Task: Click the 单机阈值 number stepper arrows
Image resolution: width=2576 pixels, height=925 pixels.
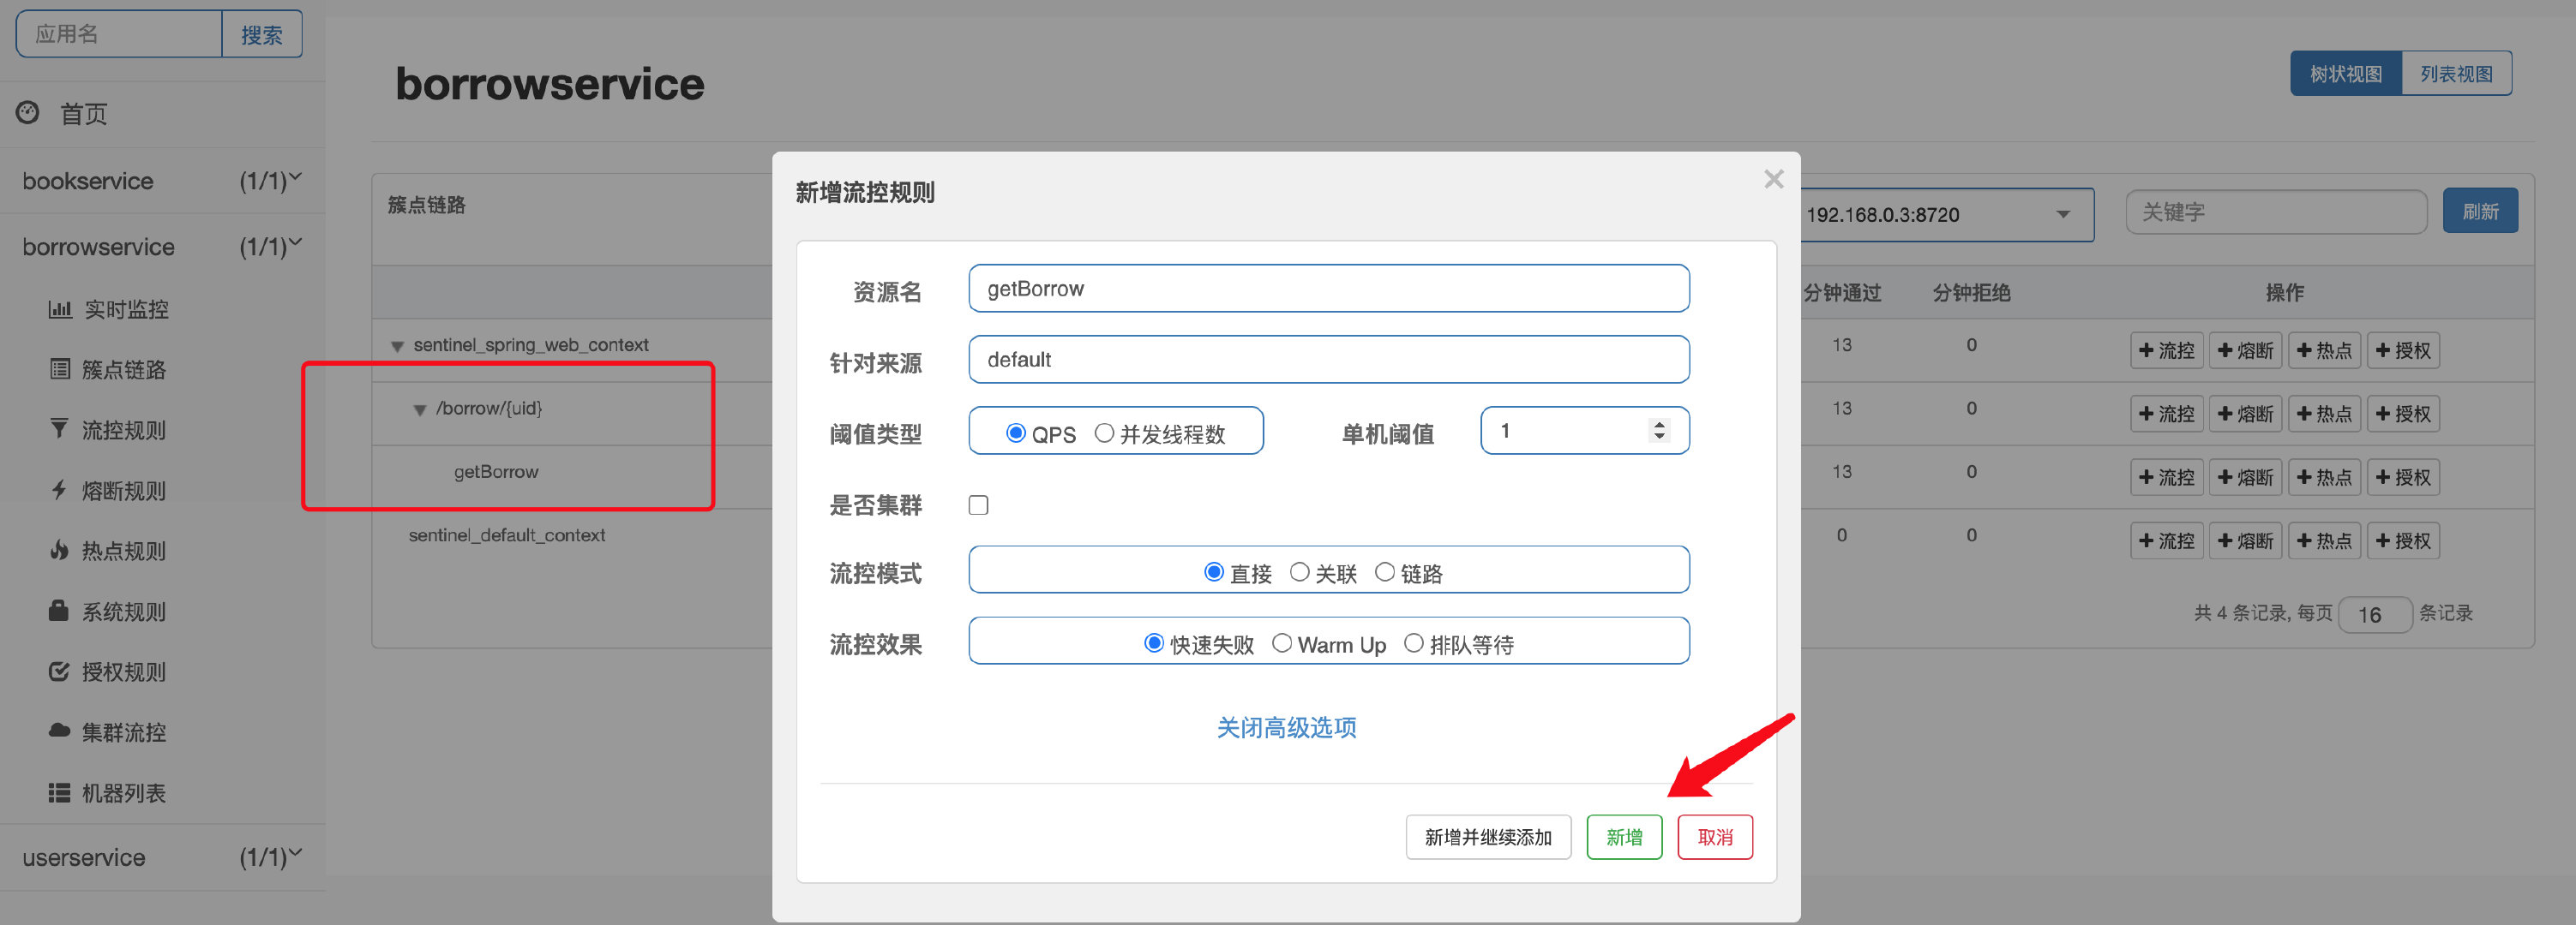Action: click(1659, 431)
